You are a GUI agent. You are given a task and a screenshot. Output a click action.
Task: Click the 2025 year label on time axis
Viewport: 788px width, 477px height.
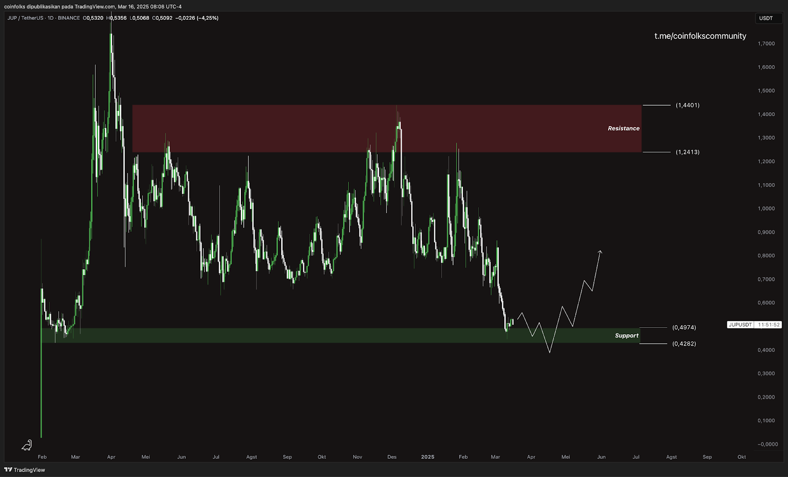tap(427, 457)
